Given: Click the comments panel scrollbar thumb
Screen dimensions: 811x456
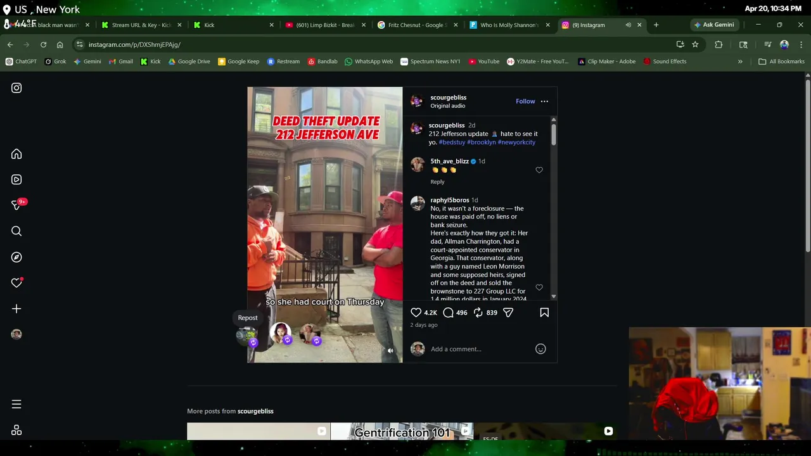Looking at the screenshot, I should click(x=553, y=134).
